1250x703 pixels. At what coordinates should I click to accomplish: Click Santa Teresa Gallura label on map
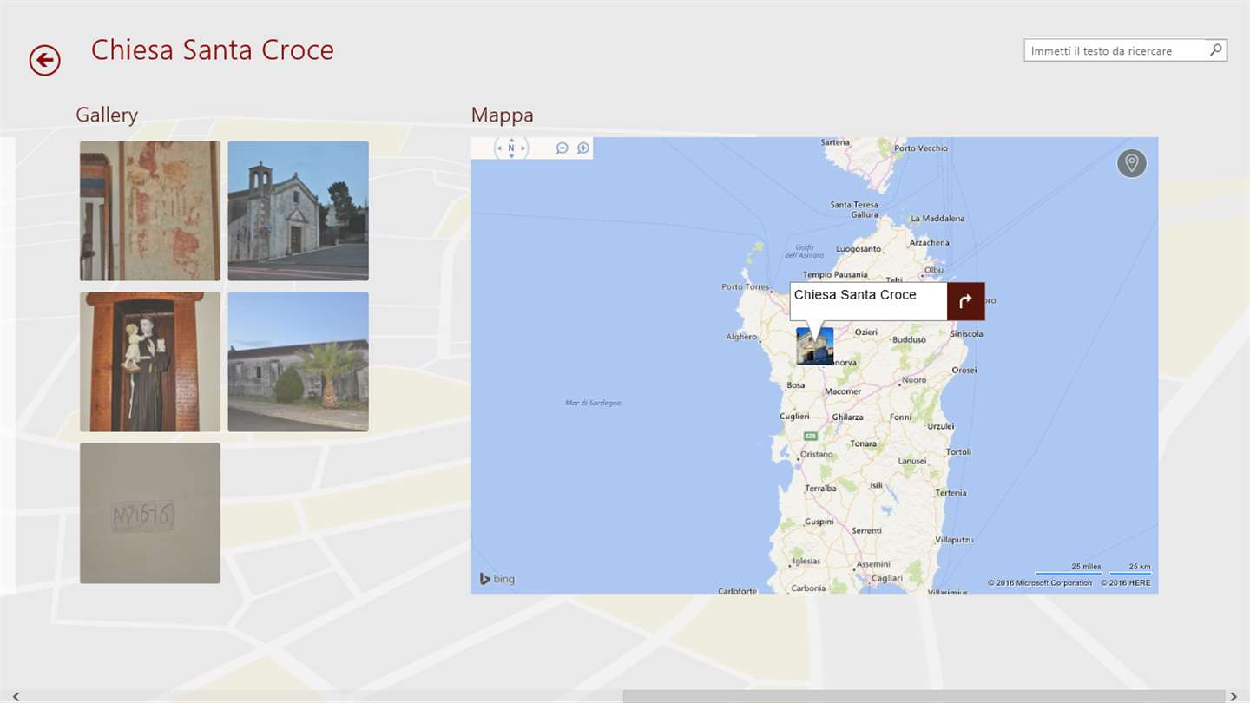(x=854, y=209)
